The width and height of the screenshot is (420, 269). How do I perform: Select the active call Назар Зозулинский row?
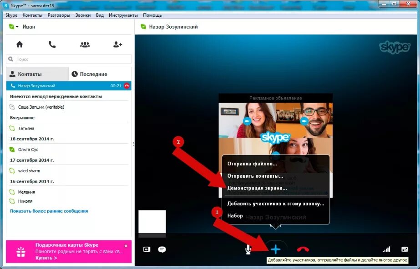[x=69, y=86]
